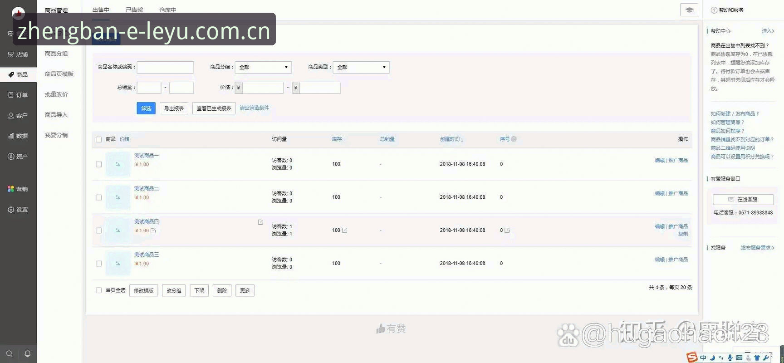Switch to the 已售罄 tab
Viewport: 784px width, 363px height.
tap(134, 10)
